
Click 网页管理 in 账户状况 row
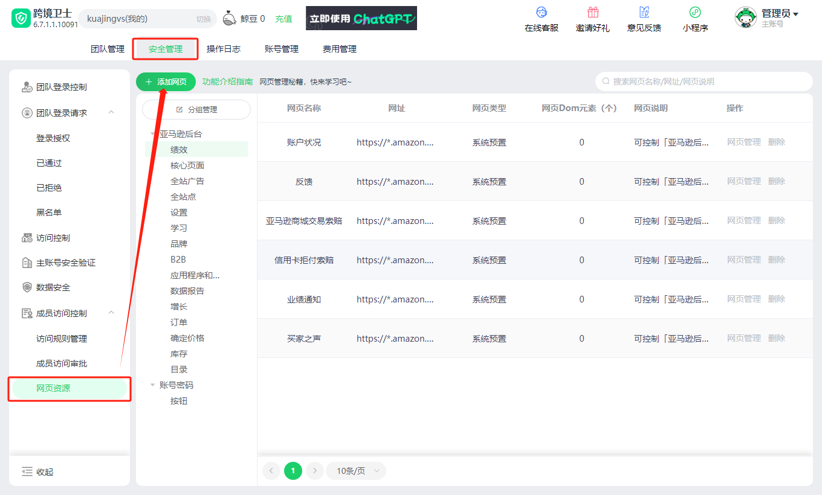click(x=744, y=142)
